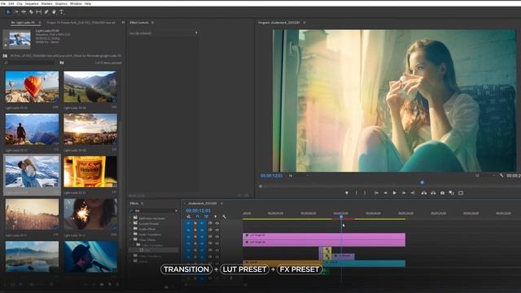This screenshot has height=293, width=521.
Task: Toggle Snap magnet in the timeline
Action: [x=197, y=216]
